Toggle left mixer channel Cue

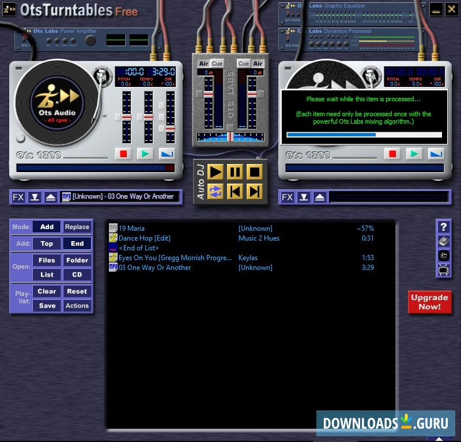click(x=217, y=63)
